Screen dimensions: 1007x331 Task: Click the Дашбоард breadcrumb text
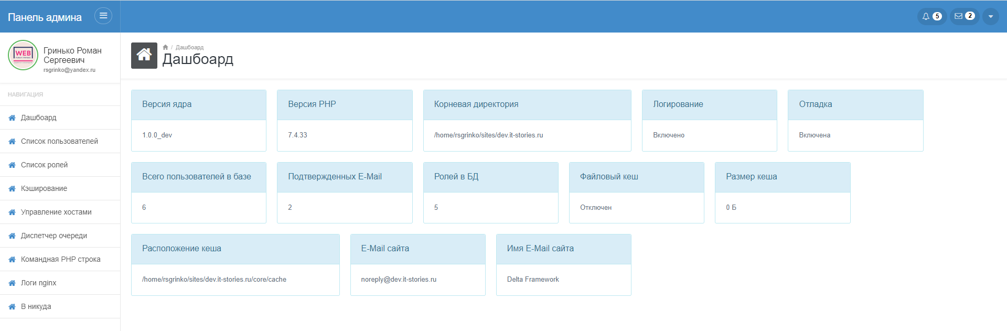pos(189,47)
